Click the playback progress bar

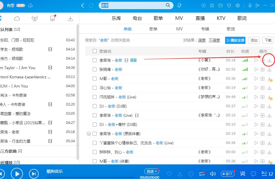[91, 177]
